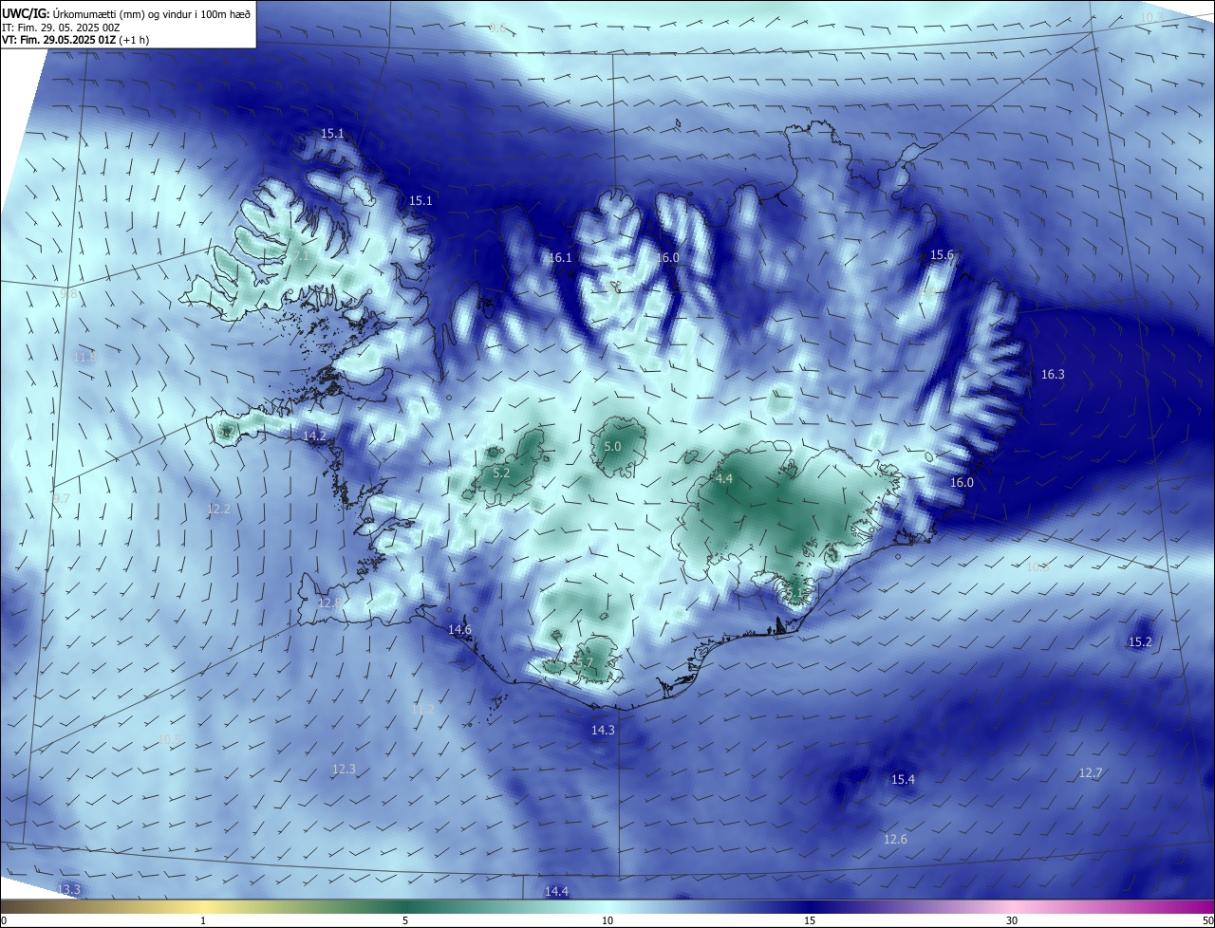Click the 12.6 value label
This screenshot has height=928, width=1215.
(895, 840)
